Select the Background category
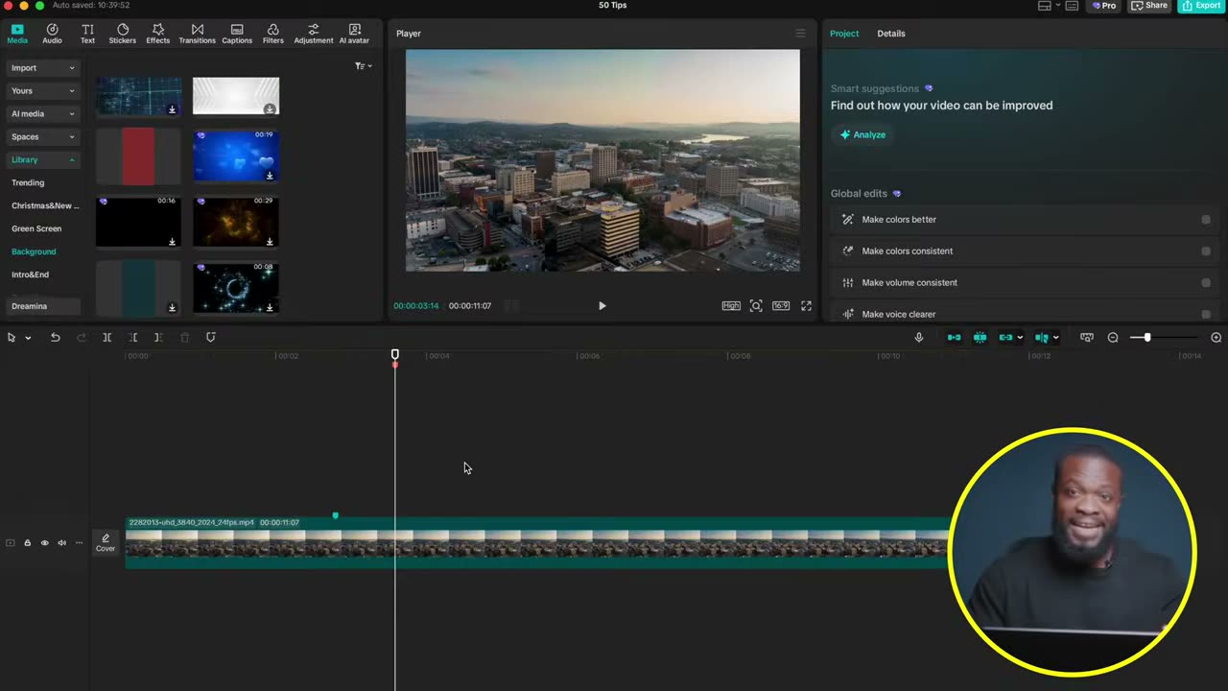Image resolution: width=1228 pixels, height=691 pixels. [x=34, y=251]
